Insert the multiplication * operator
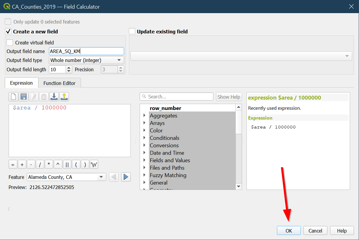The image size is (359, 240). [x=49, y=165]
